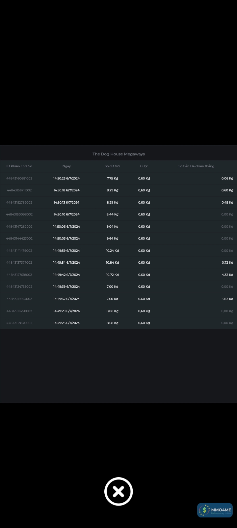Open session row 44843150098002
The height and width of the screenshot is (528, 237).
click(19, 214)
